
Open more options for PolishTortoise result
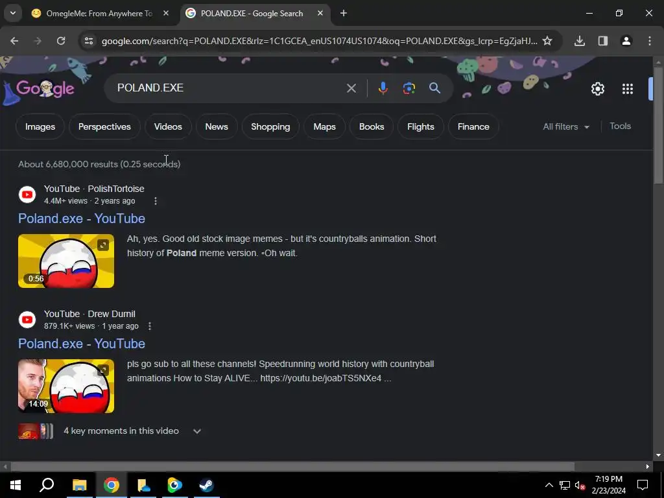pos(156,201)
